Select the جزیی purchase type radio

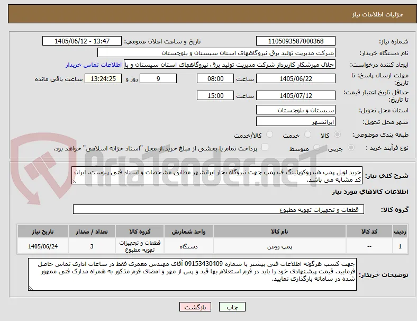click(x=351, y=147)
